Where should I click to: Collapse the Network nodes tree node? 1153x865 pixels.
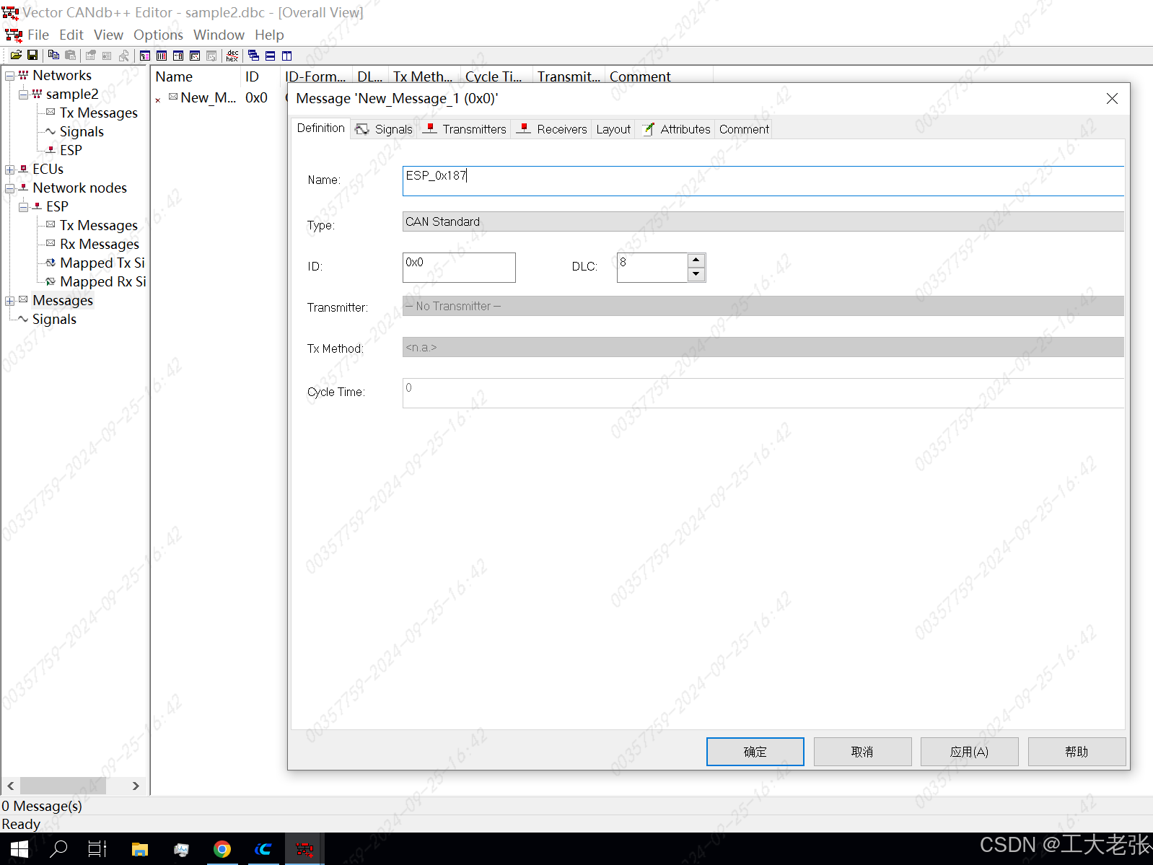click(x=9, y=188)
